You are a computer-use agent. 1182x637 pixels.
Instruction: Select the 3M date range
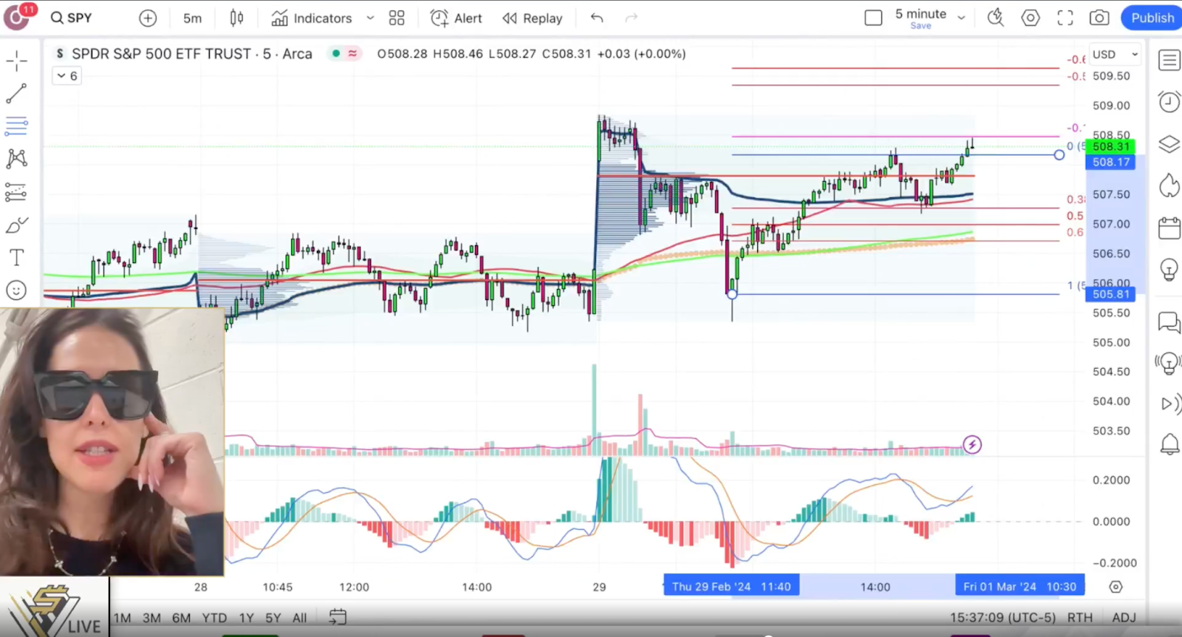click(x=151, y=618)
